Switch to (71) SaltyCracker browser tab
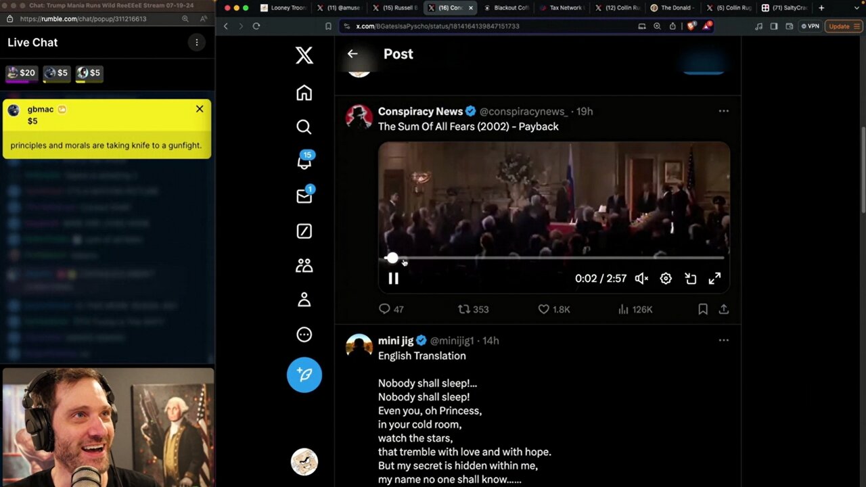This screenshot has height=487, width=866. coord(783,8)
